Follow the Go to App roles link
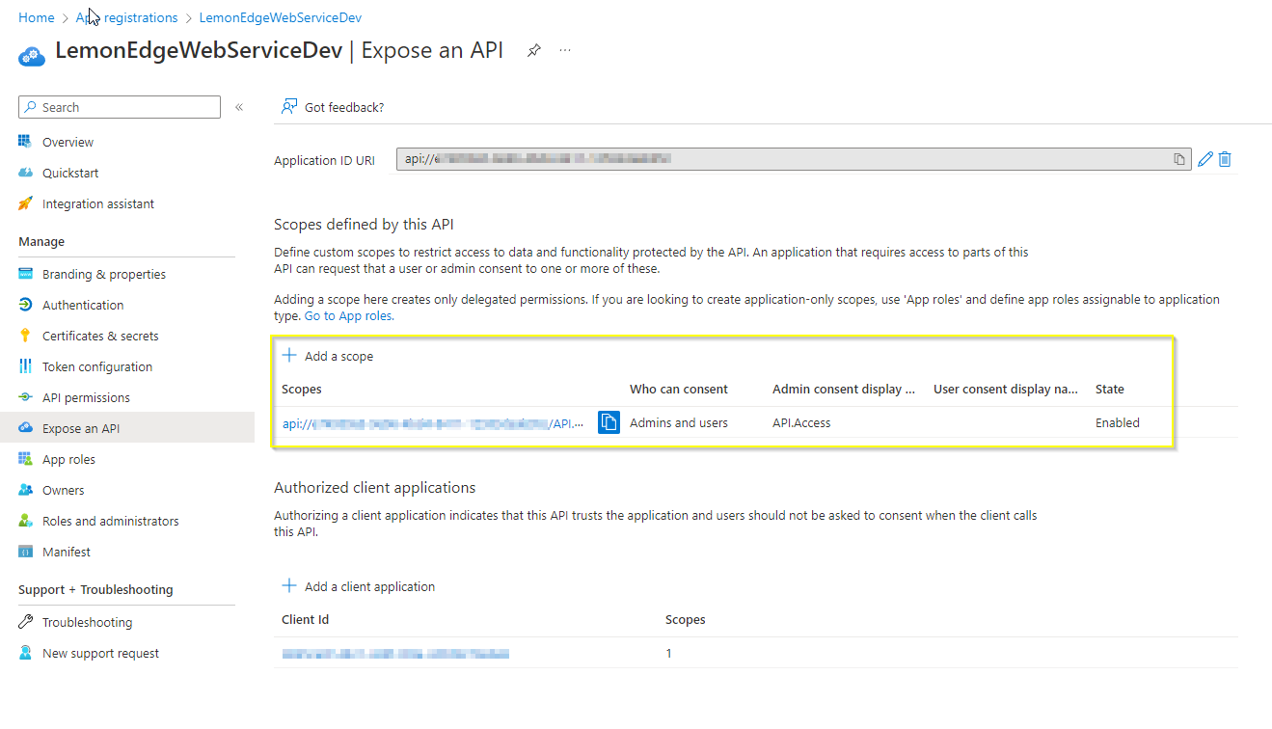This screenshot has width=1272, height=729. point(348,314)
